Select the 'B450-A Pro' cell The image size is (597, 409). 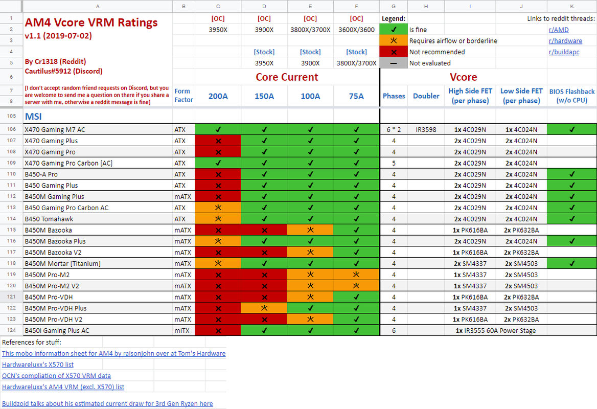point(98,174)
